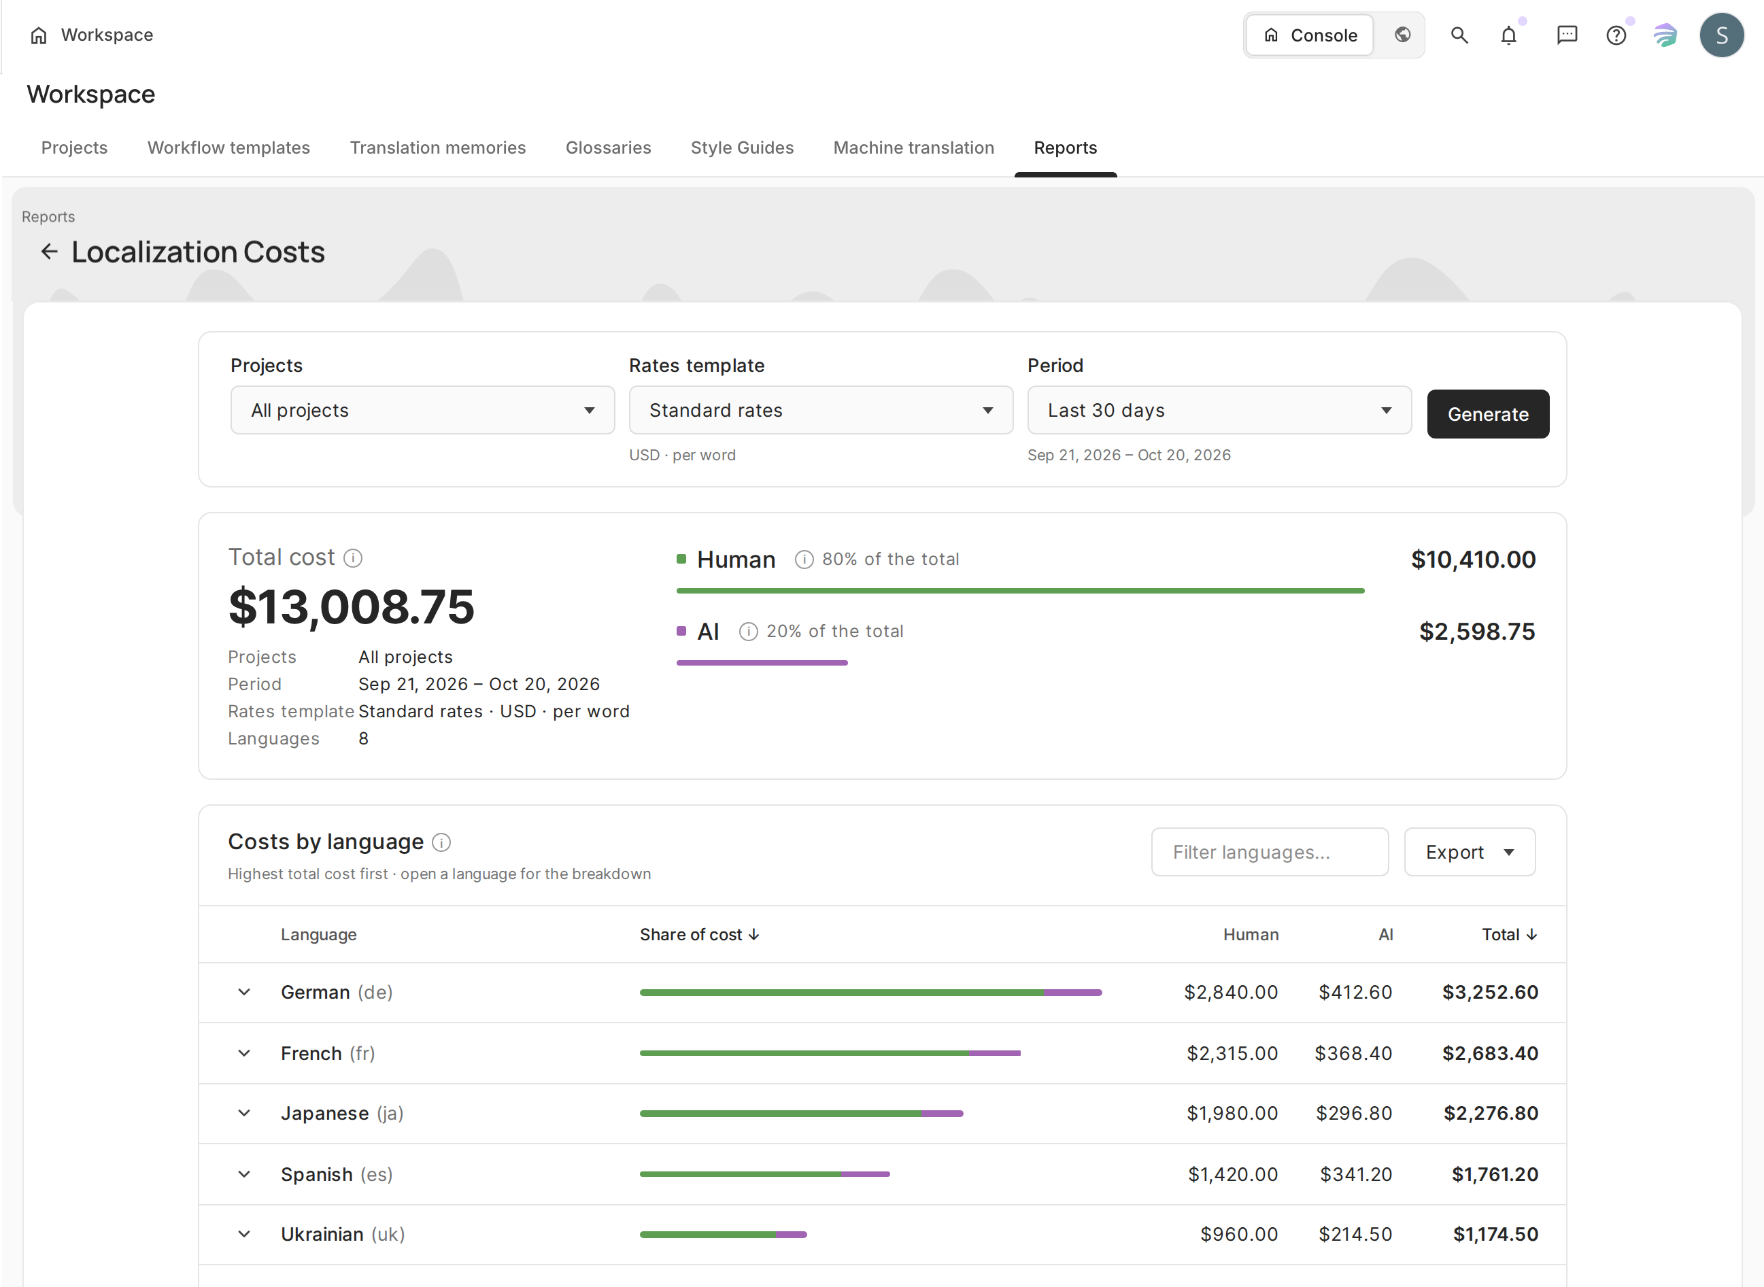This screenshot has height=1287, width=1764.
Task: Open the notifications bell
Action: (1509, 35)
